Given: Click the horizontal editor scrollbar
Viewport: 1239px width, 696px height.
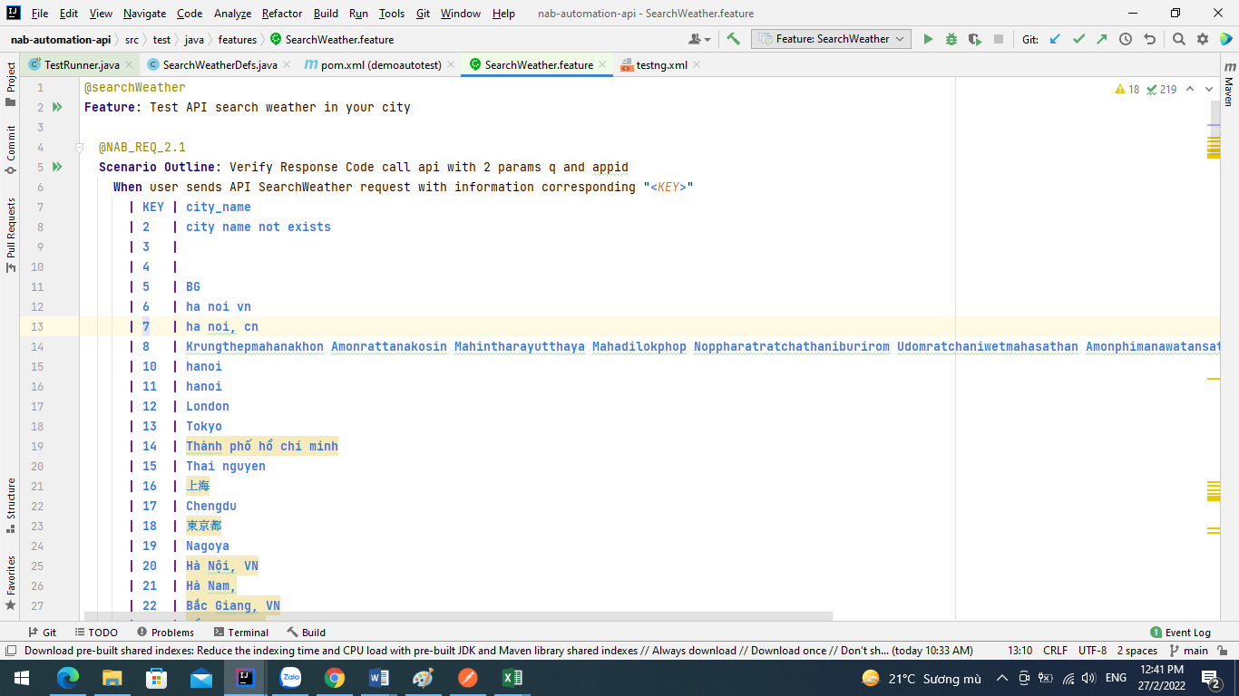Looking at the screenshot, I should [x=458, y=616].
